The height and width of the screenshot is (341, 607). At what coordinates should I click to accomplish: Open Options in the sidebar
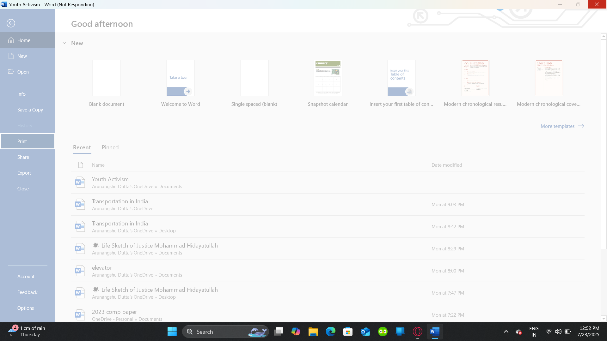click(26, 308)
